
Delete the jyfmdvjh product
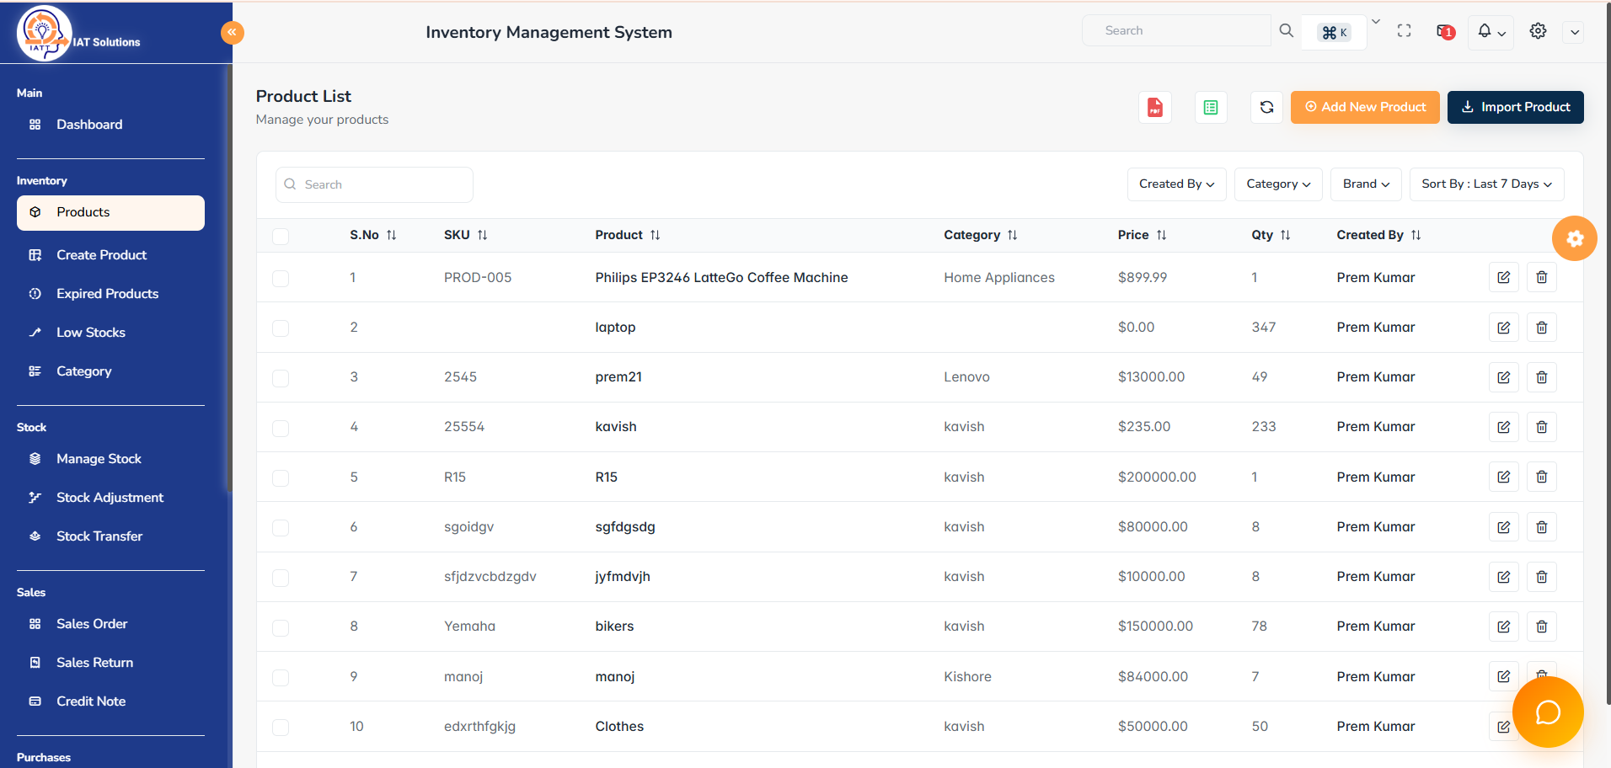(1541, 577)
